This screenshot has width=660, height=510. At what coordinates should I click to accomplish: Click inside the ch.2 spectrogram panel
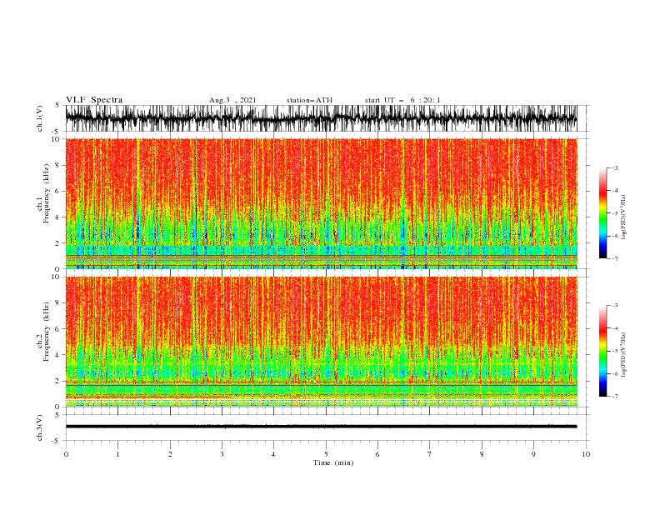[321, 342]
